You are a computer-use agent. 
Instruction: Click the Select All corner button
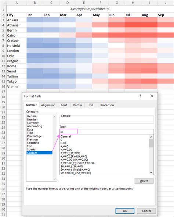tap(3, 3)
